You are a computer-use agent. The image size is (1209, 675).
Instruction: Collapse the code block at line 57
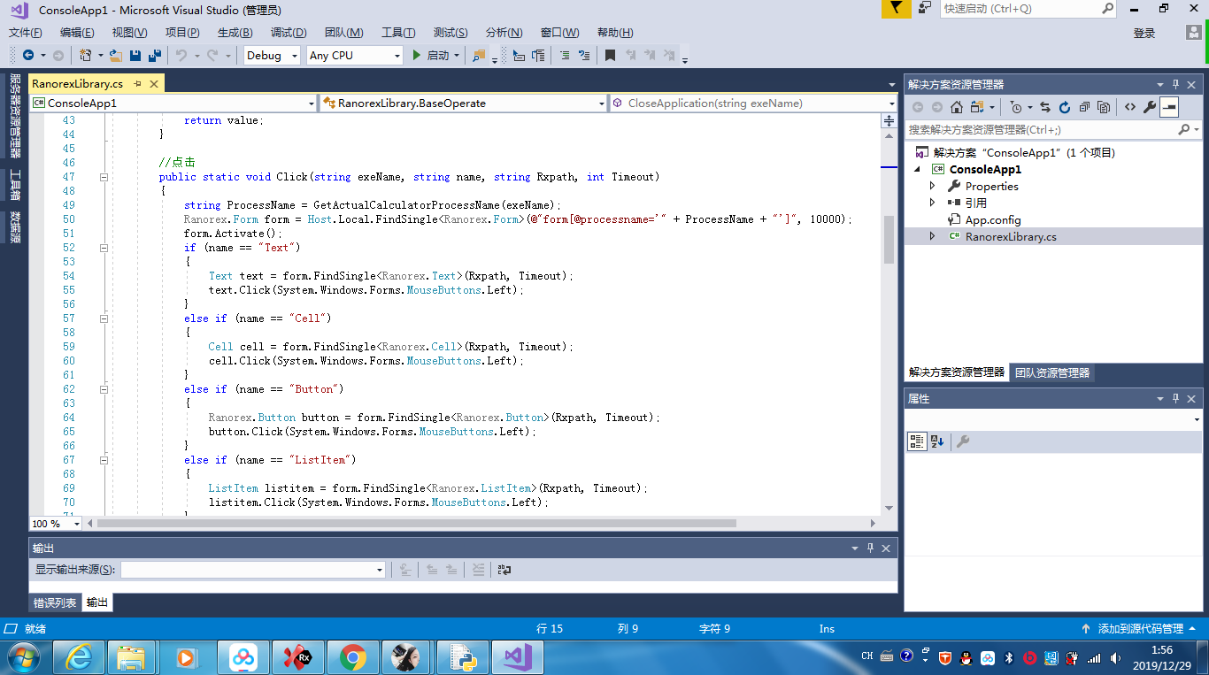click(104, 318)
